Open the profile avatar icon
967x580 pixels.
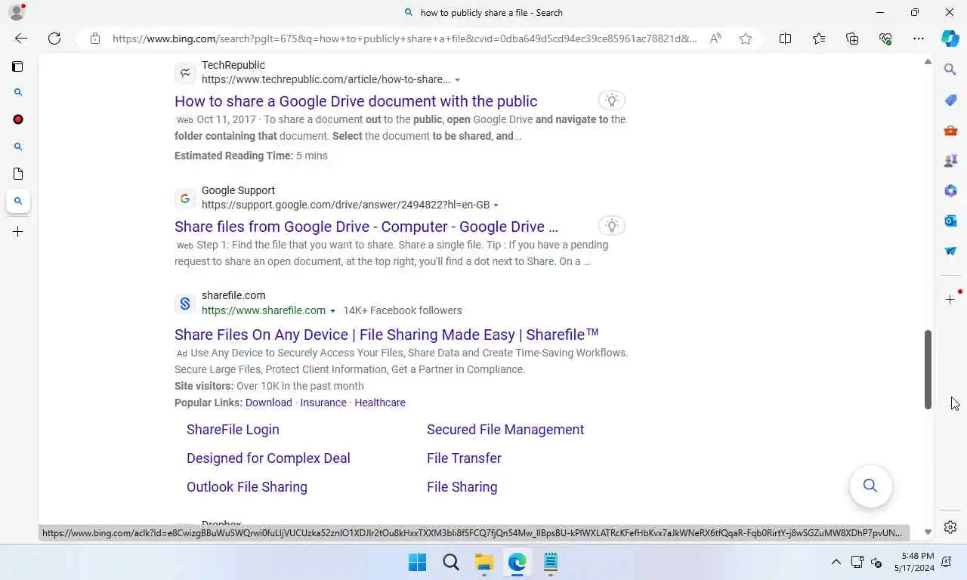click(x=17, y=12)
